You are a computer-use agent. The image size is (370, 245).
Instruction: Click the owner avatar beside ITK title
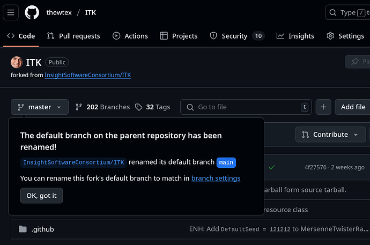pos(17,62)
